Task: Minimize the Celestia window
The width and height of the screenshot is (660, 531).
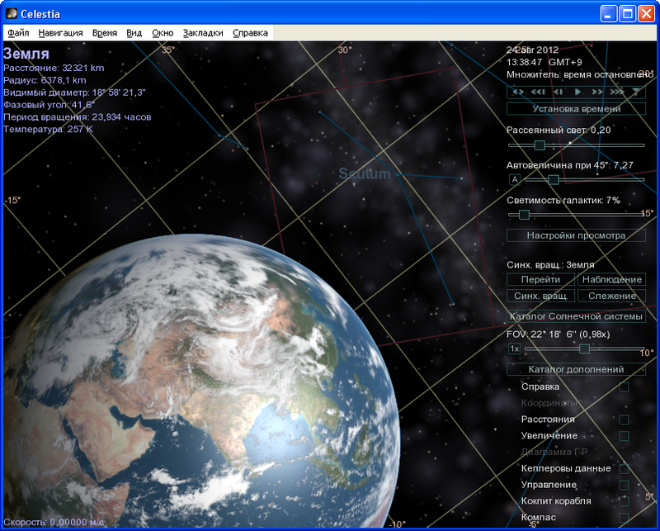Action: point(608,14)
